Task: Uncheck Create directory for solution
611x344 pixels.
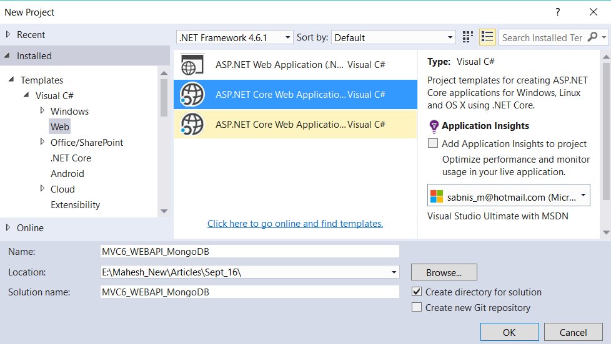Action: pos(417,292)
